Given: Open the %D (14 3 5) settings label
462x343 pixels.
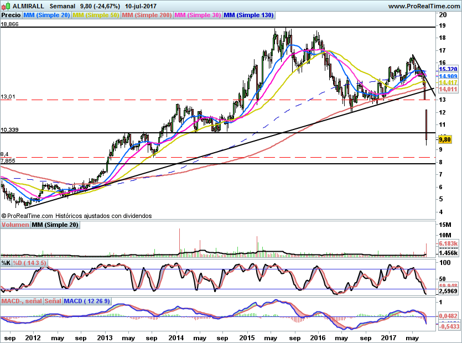Looking at the screenshot, I should click(29, 263).
